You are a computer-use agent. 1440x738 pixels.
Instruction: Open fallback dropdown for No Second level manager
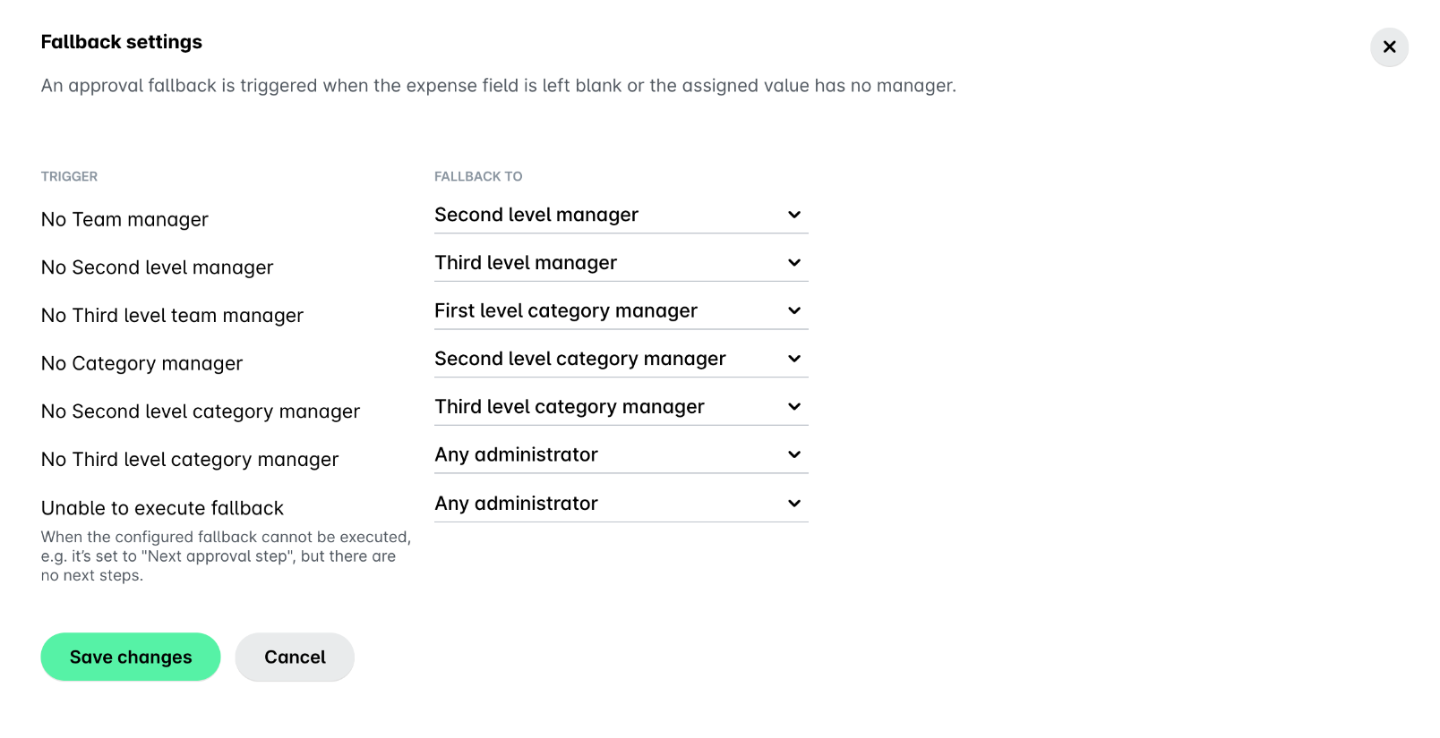coord(621,263)
